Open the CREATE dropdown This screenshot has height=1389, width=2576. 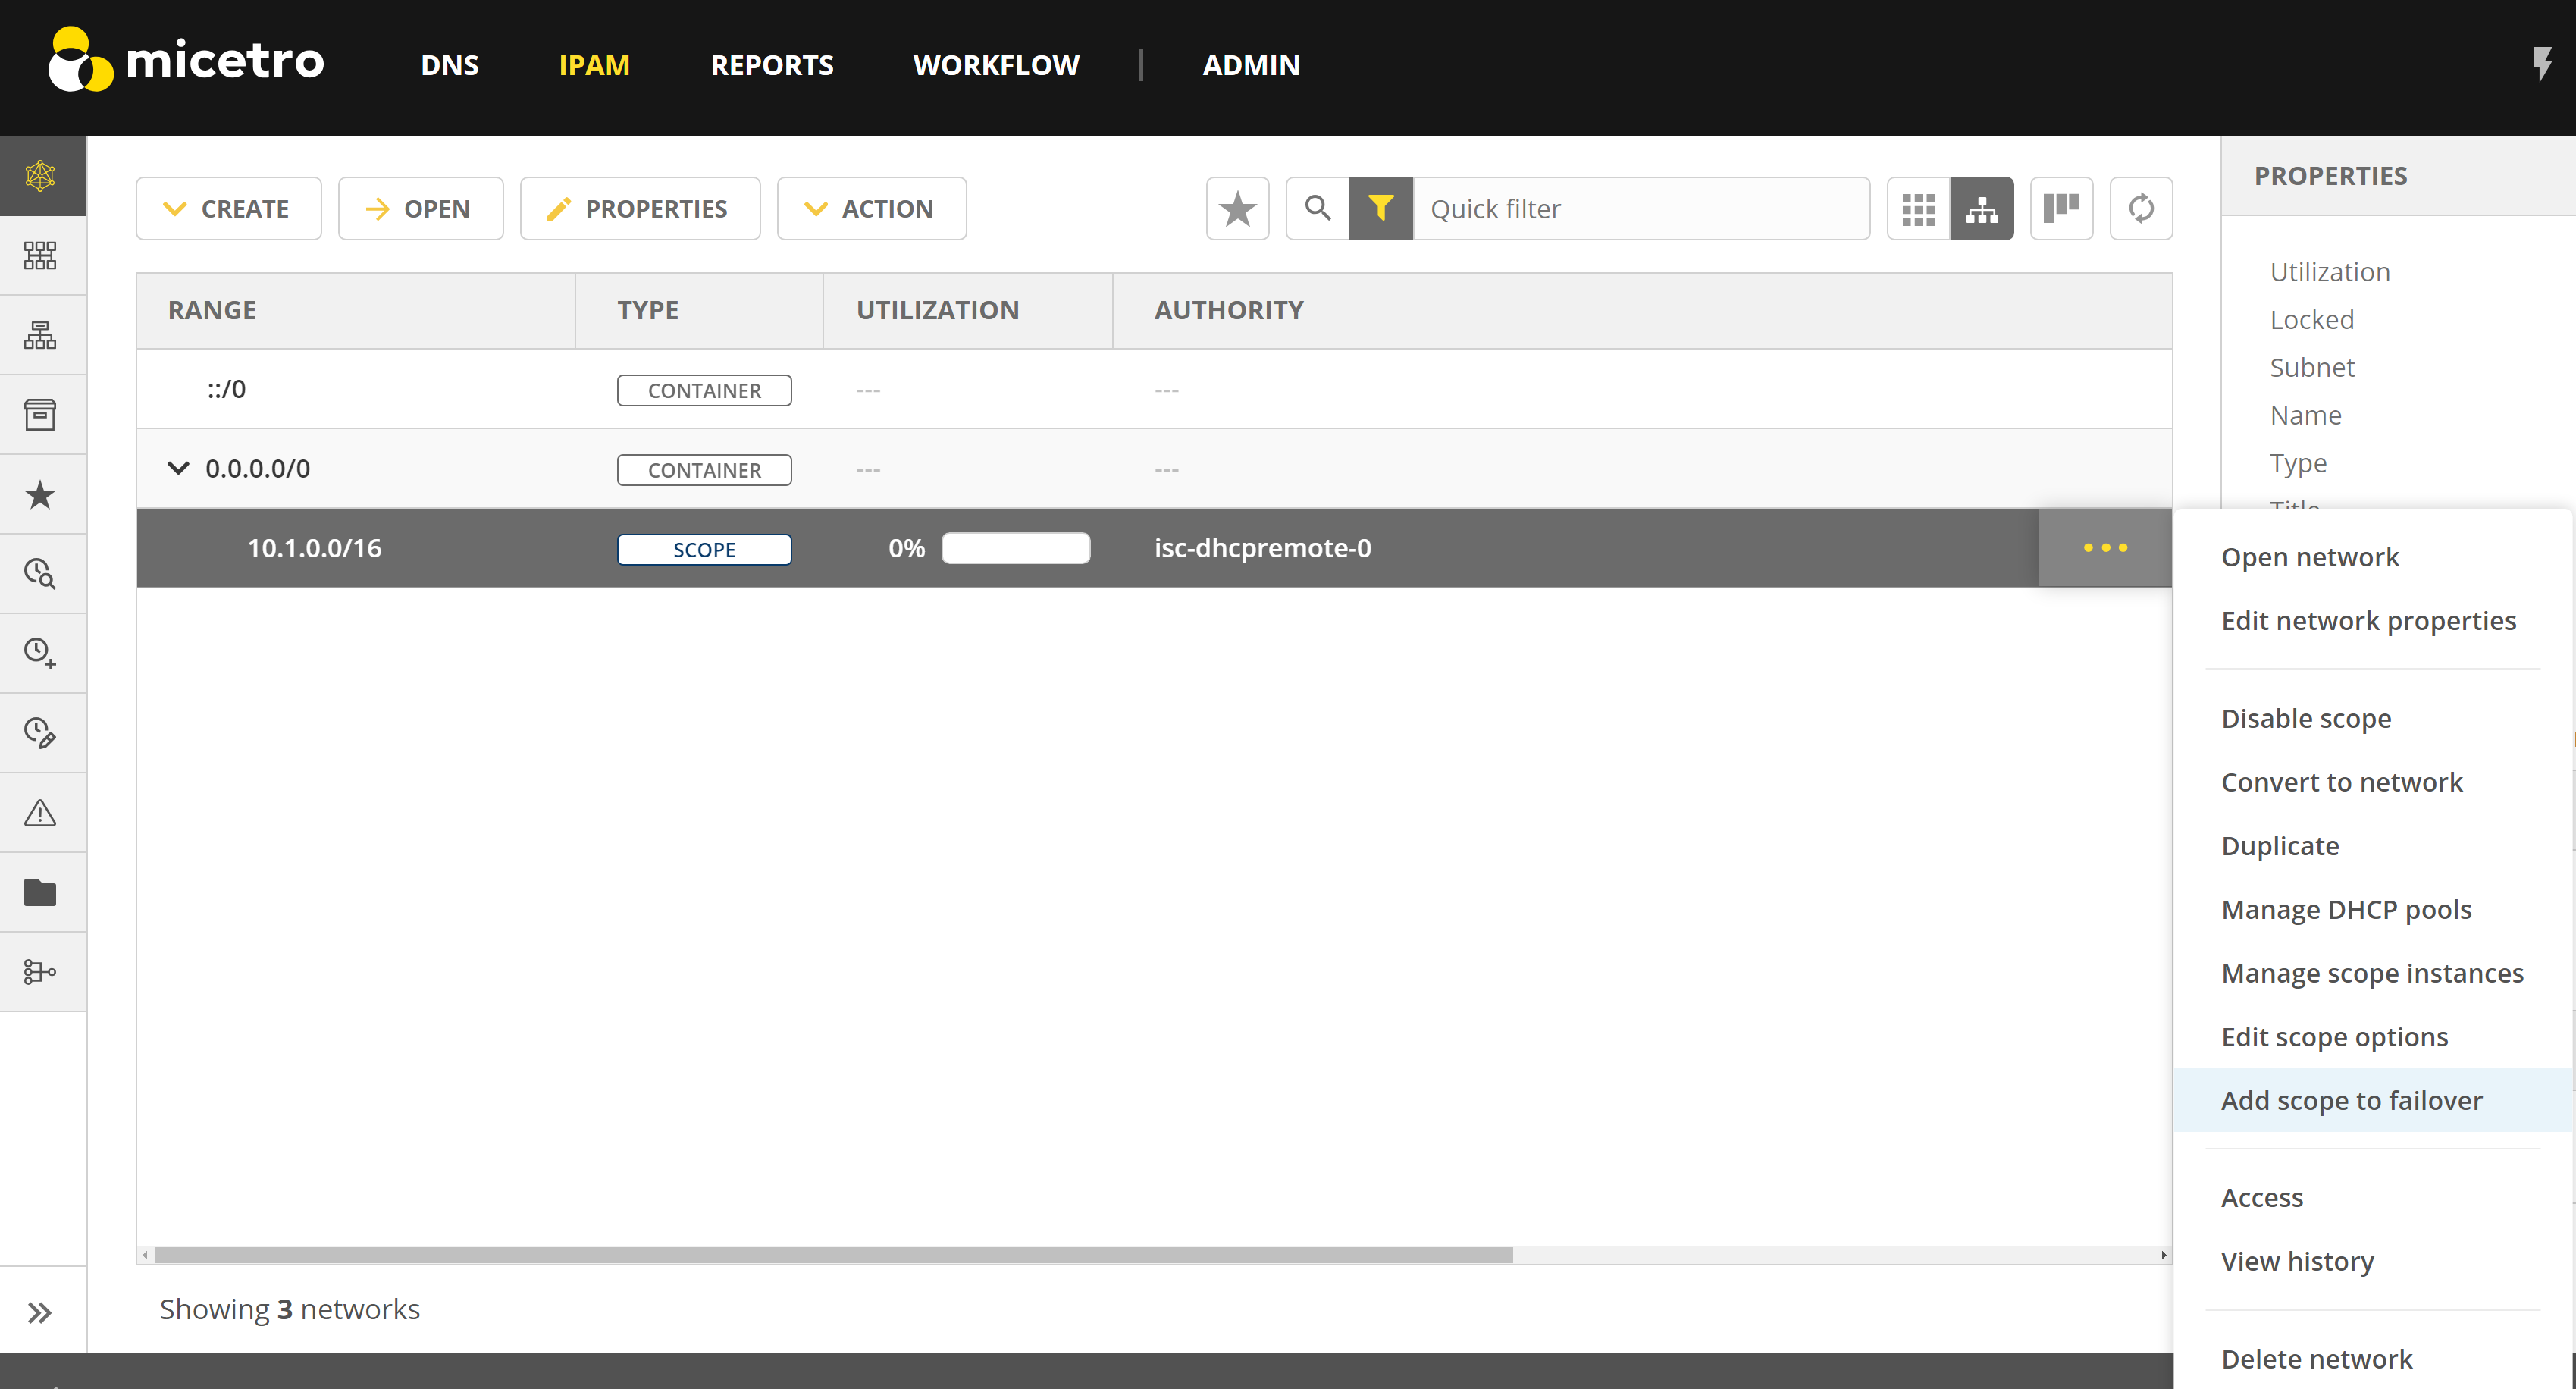(x=228, y=208)
